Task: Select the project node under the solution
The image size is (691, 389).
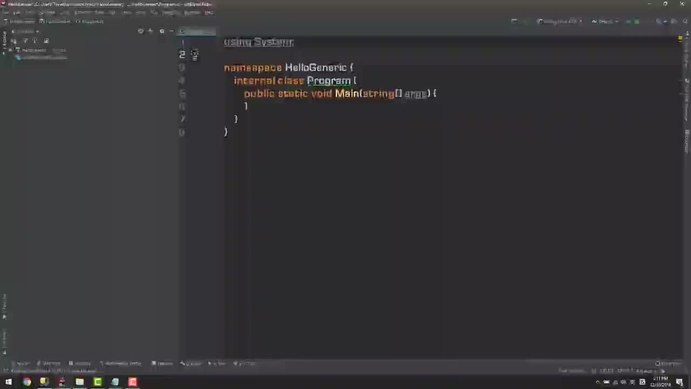Action: coord(43,57)
